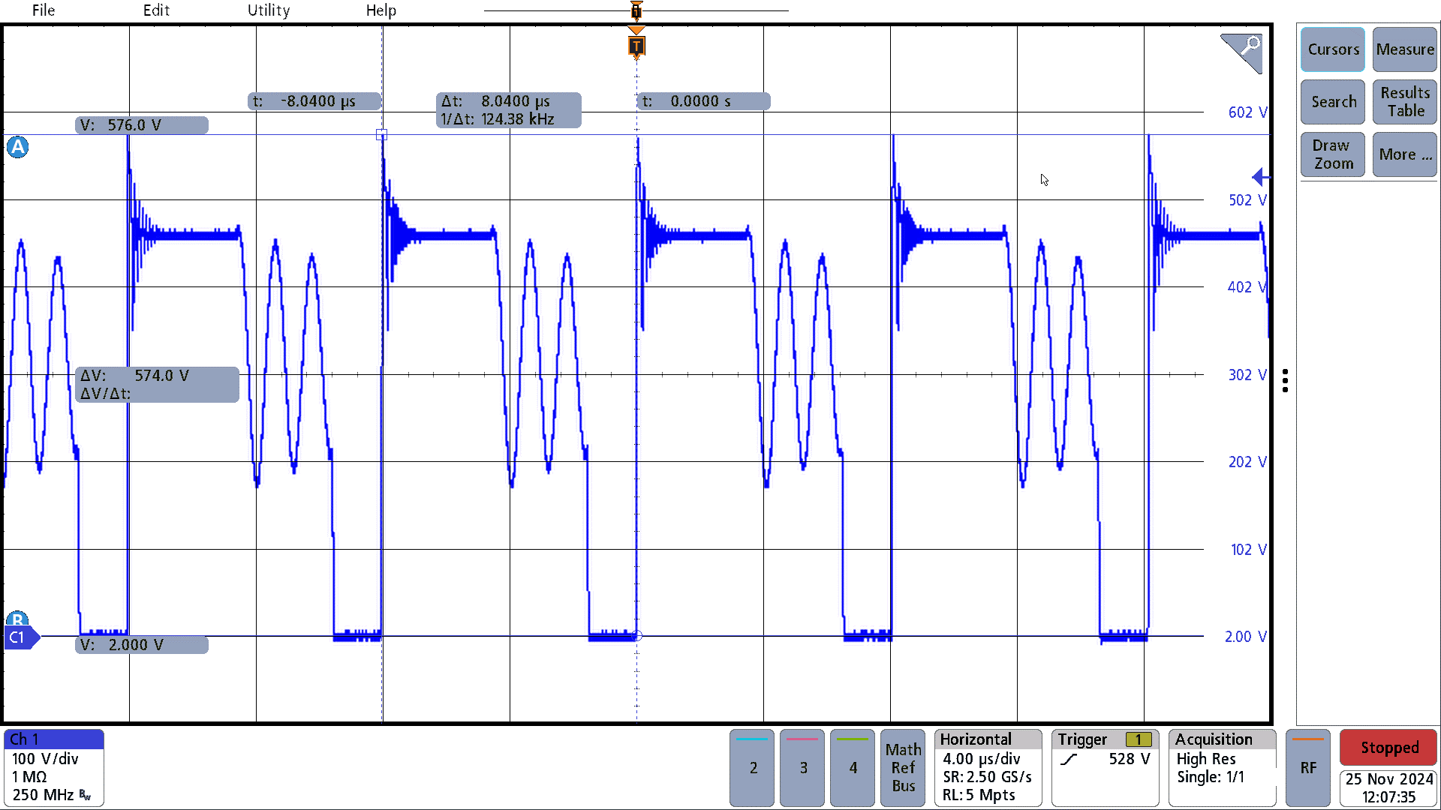The image size is (1441, 810).
Task: Select cursor B marker
Action: point(17,619)
